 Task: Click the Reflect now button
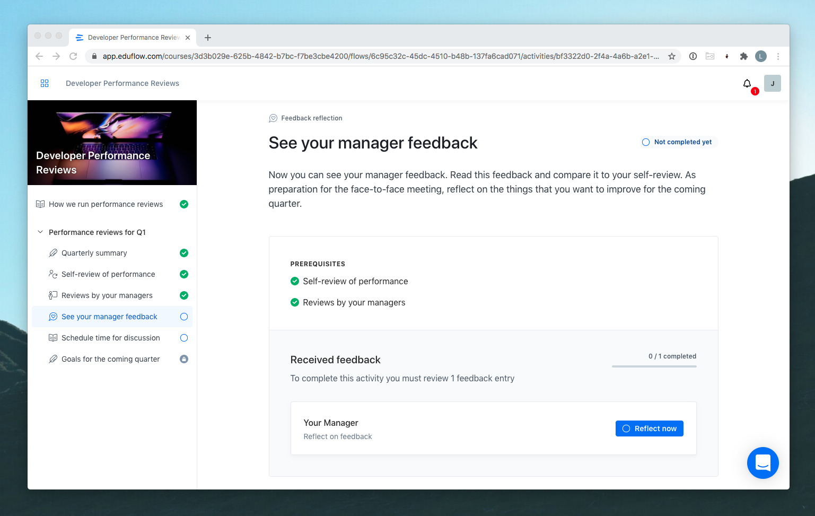point(649,428)
